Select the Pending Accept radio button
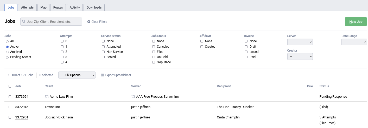368x128 pixels. pos(7,57)
